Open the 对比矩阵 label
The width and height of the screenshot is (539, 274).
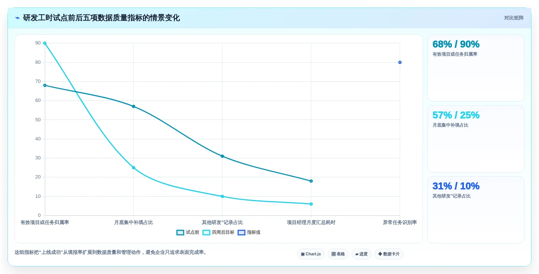(x=514, y=18)
